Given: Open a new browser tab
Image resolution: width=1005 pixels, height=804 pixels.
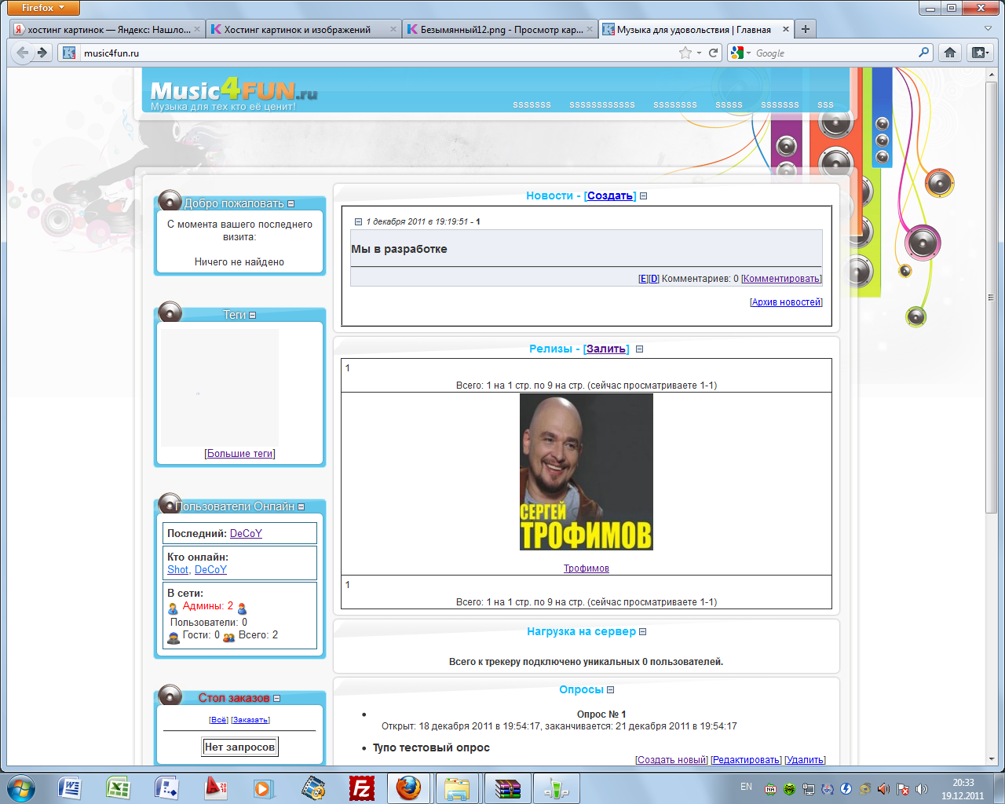Looking at the screenshot, I should [x=805, y=30].
